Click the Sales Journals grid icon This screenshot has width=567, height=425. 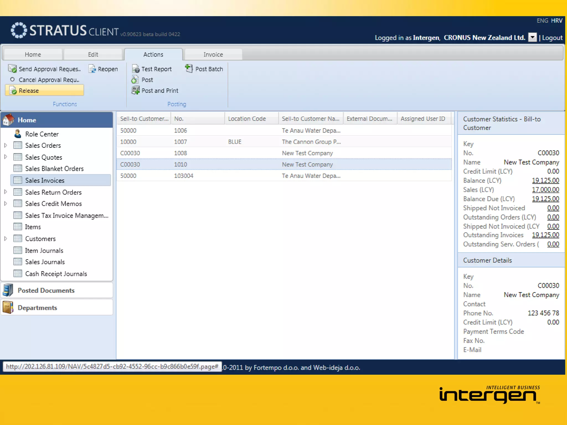pos(18,262)
